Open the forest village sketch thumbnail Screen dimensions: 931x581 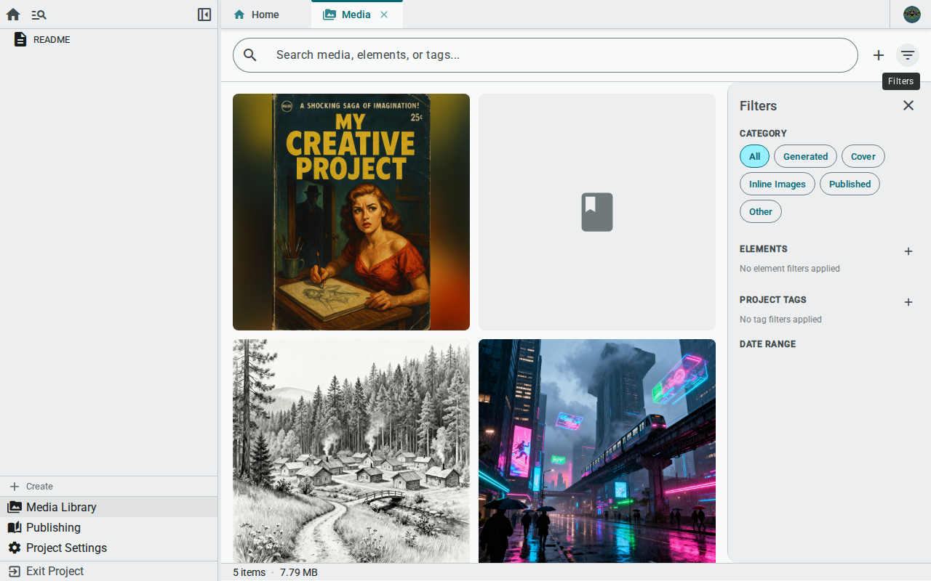[351, 451]
